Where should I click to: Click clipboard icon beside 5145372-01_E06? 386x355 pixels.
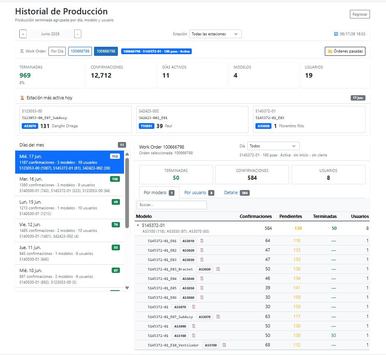tap(202, 298)
